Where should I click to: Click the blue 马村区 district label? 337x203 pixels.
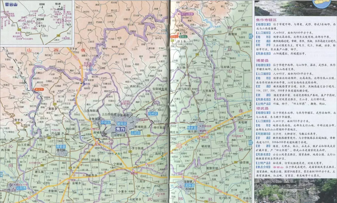(x=153, y=114)
